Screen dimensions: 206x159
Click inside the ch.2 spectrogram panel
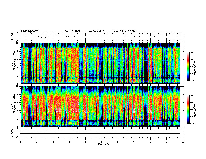[100, 107]
